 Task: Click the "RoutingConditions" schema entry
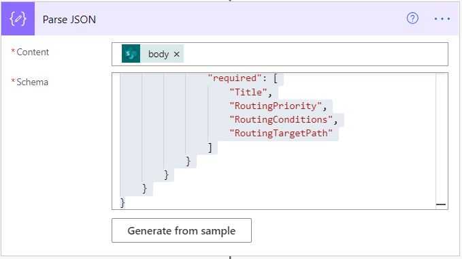tap(281, 119)
